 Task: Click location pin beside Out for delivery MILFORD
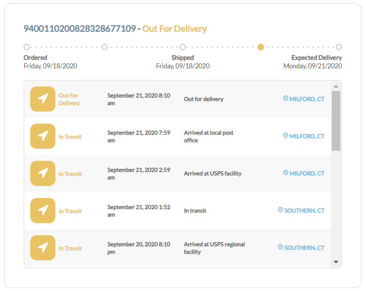pos(285,99)
